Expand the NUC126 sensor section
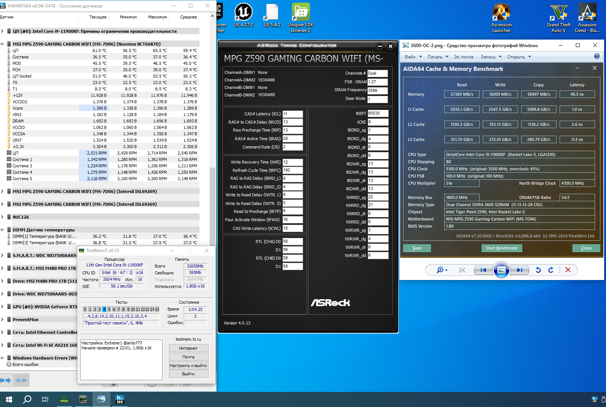This screenshot has height=407, width=606. (x=3, y=217)
